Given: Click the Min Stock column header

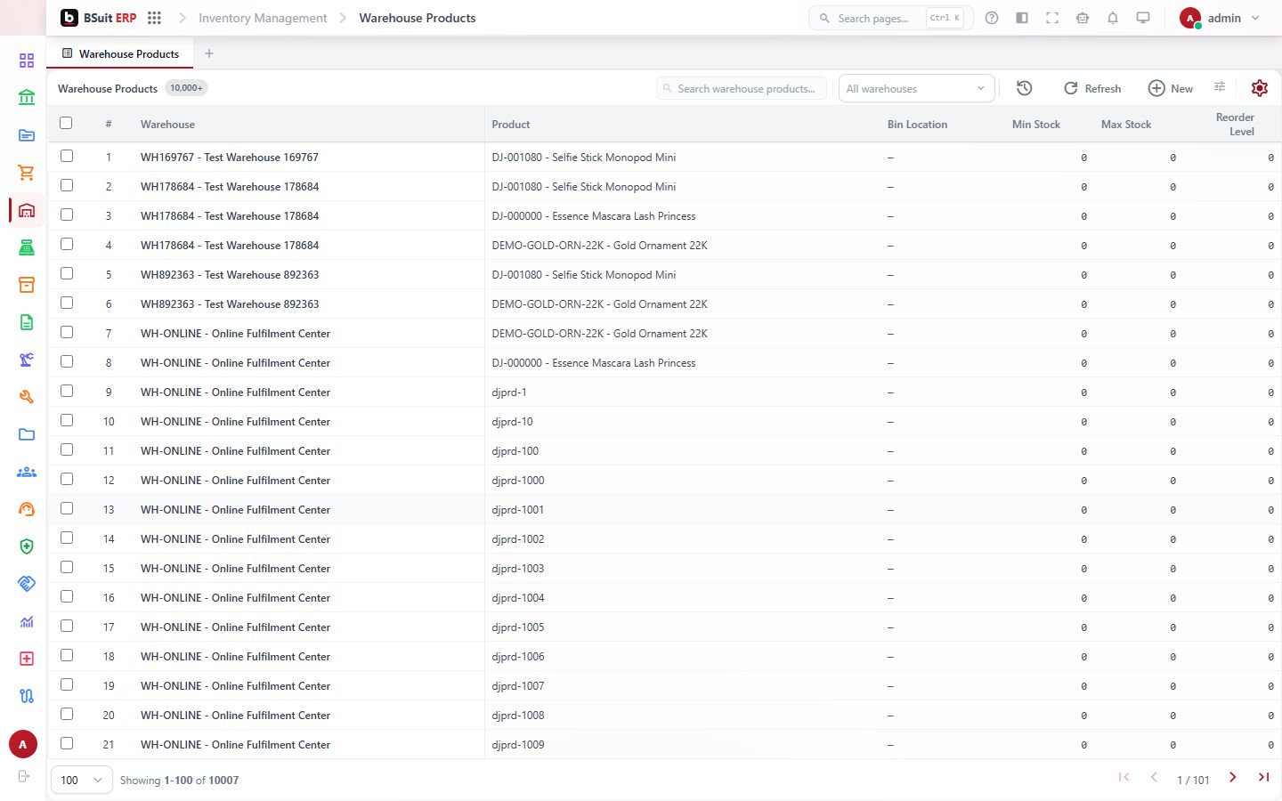Looking at the screenshot, I should (x=1036, y=125).
